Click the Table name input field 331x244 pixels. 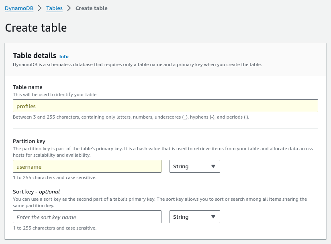(x=165, y=106)
